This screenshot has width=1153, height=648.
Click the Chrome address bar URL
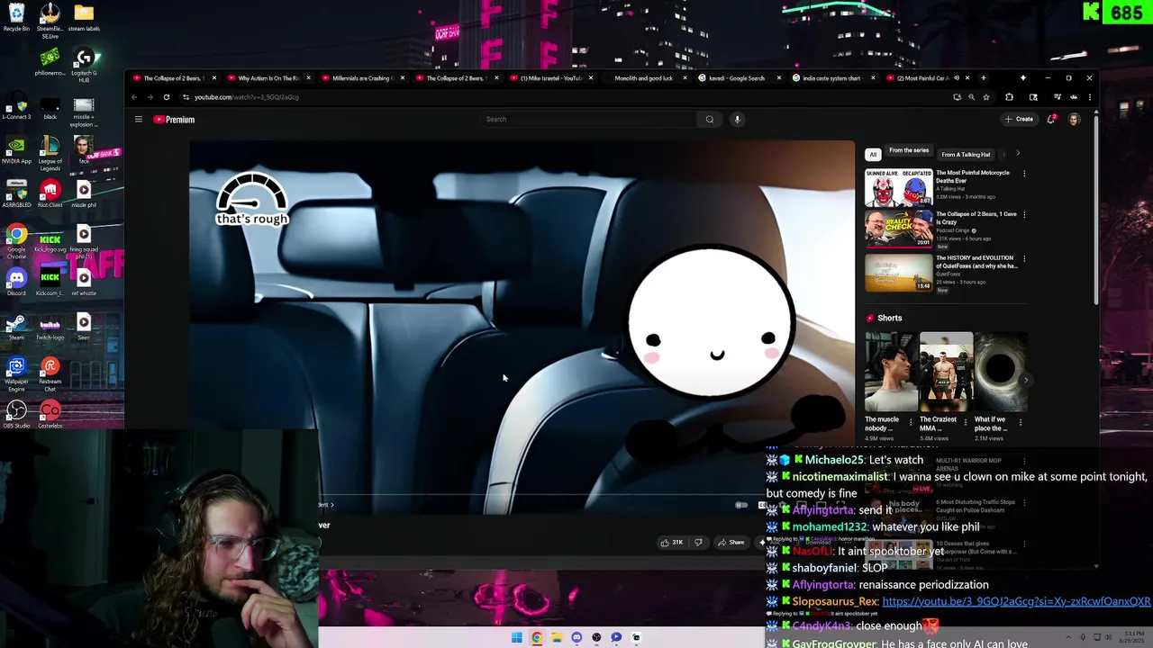point(247,97)
